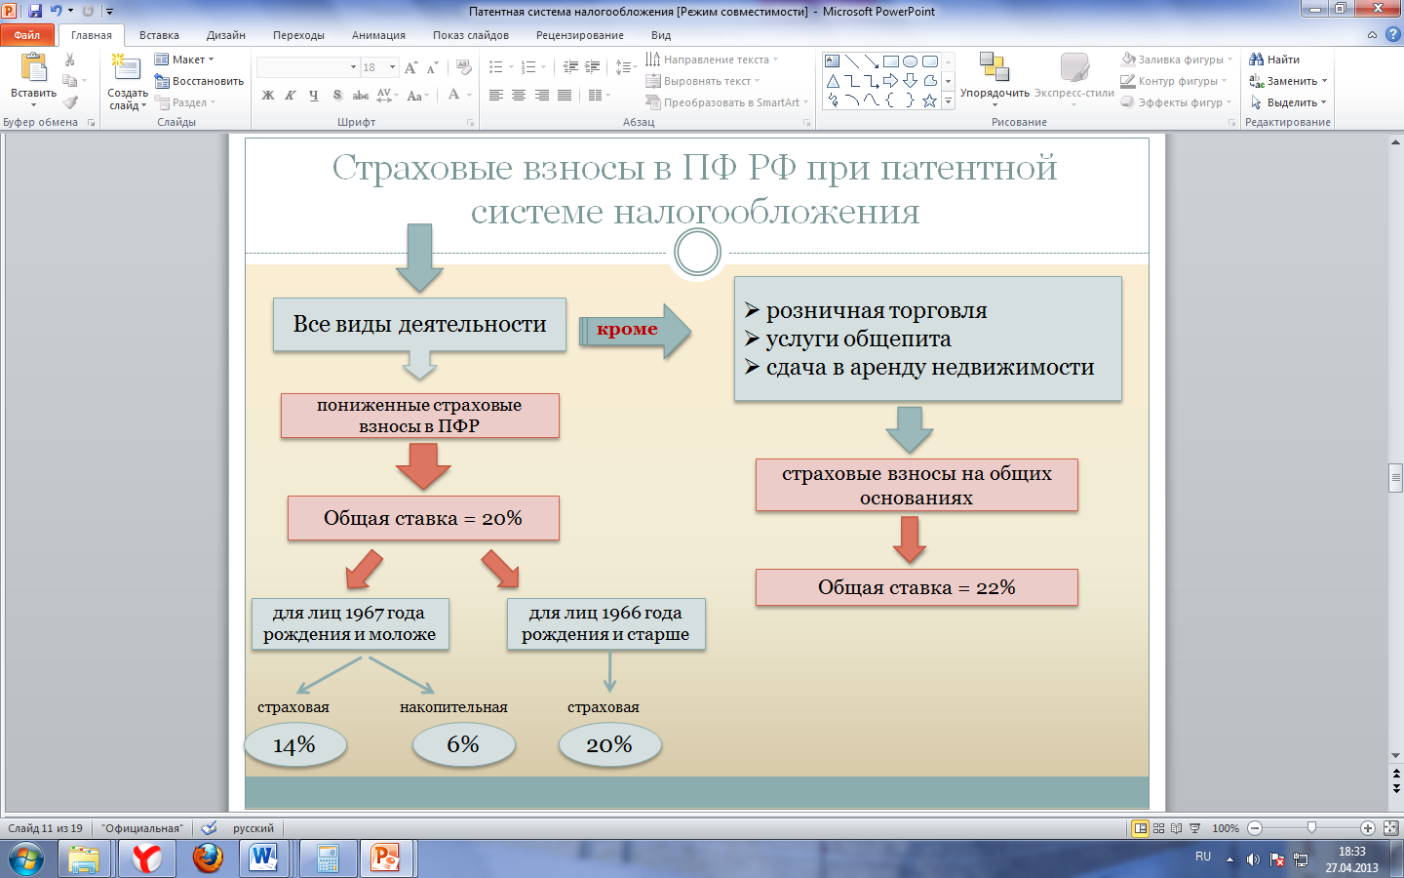Click Преобразовать в SmartArt button
This screenshot has height=878, width=1404.
[726, 102]
